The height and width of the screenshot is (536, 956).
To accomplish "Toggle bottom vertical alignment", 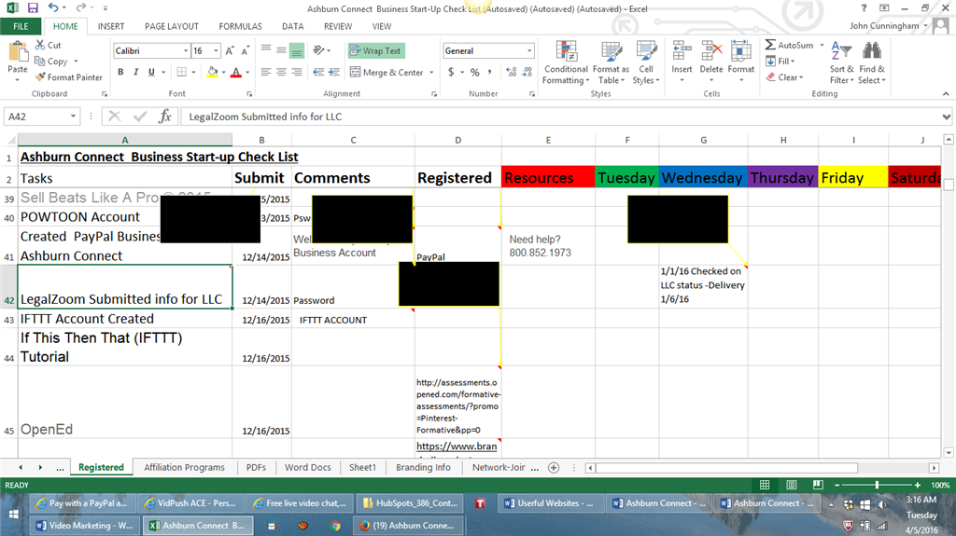I will [297, 51].
